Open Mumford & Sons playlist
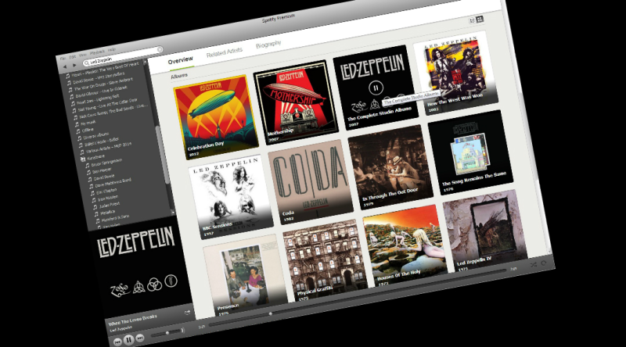 coord(115,219)
